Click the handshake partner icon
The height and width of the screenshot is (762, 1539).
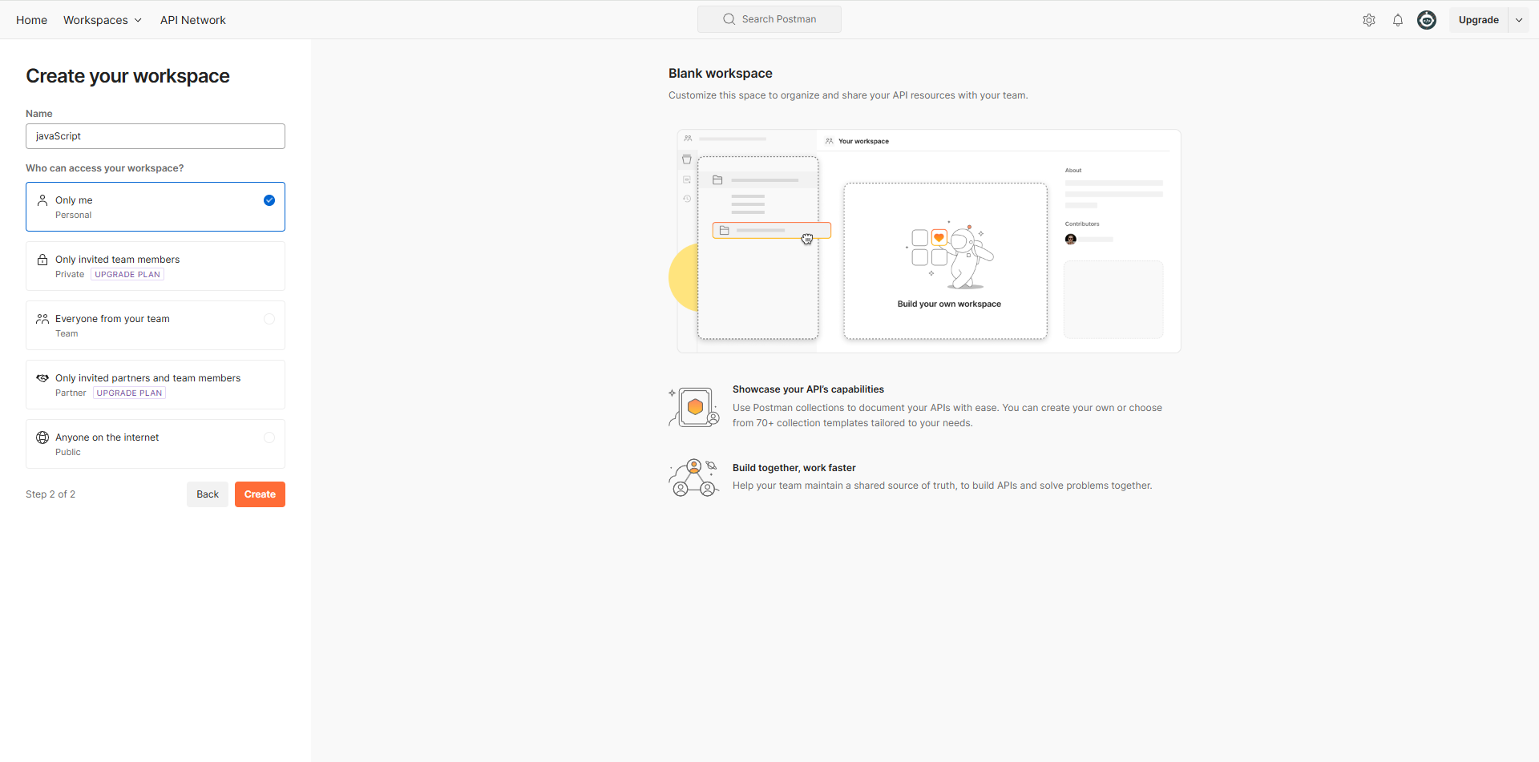[x=42, y=378]
